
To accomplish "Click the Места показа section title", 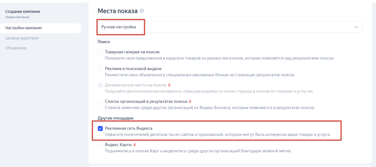I will [x=117, y=11].
